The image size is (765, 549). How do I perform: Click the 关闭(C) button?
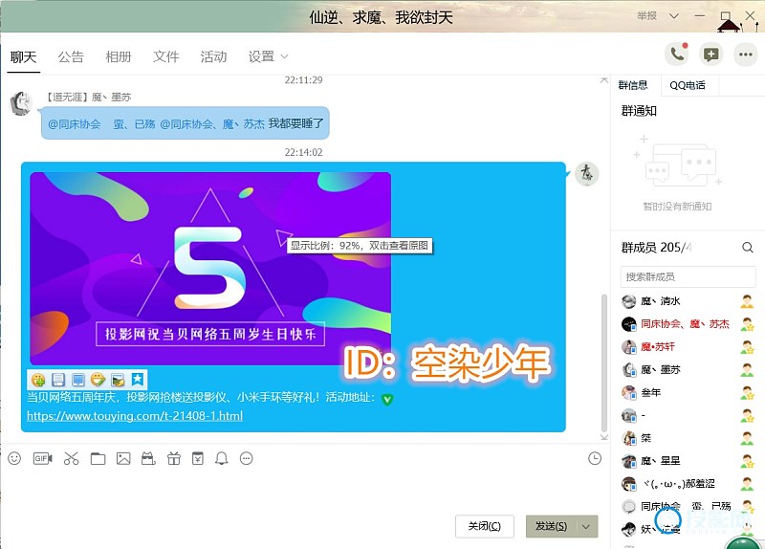click(x=485, y=527)
